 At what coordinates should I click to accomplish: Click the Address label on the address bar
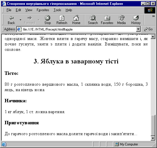(x=10, y=29)
